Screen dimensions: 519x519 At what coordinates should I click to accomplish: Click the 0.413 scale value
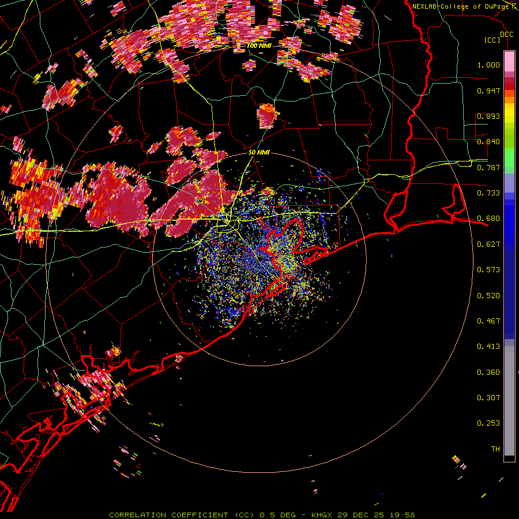click(x=488, y=347)
